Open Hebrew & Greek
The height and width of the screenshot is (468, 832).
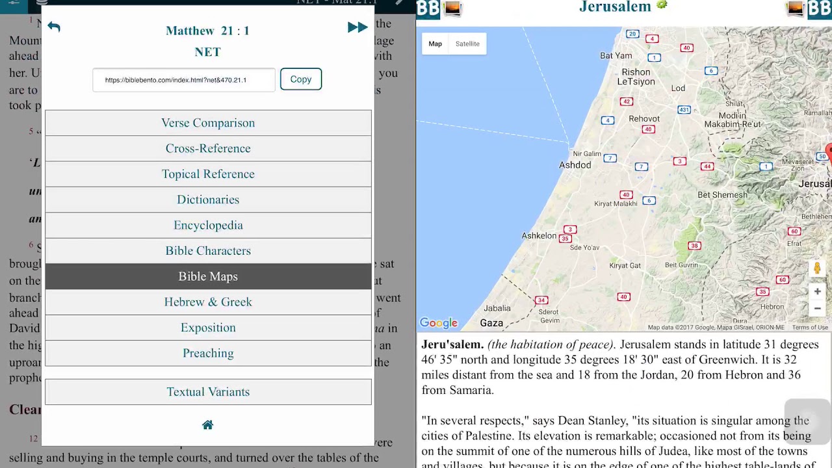coord(208,302)
